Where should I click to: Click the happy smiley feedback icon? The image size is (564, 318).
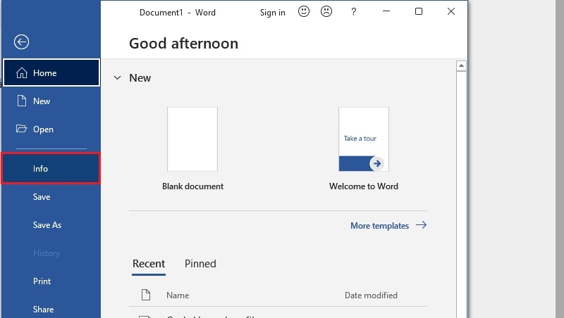(x=304, y=11)
